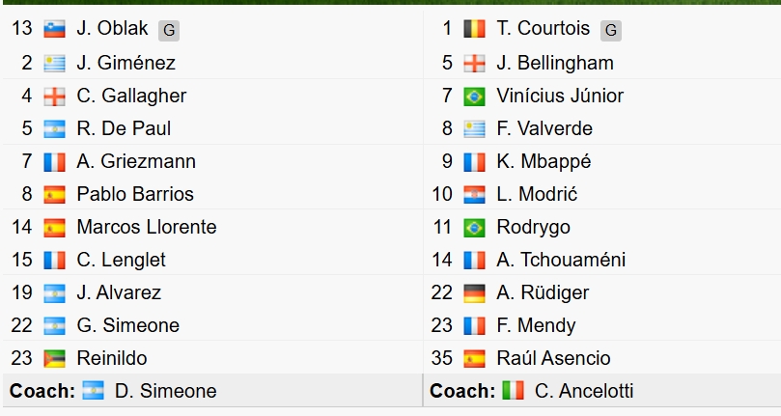781x416 pixels.
Task: Click the Mozambique flag beside Reinildo
Action: (55, 358)
